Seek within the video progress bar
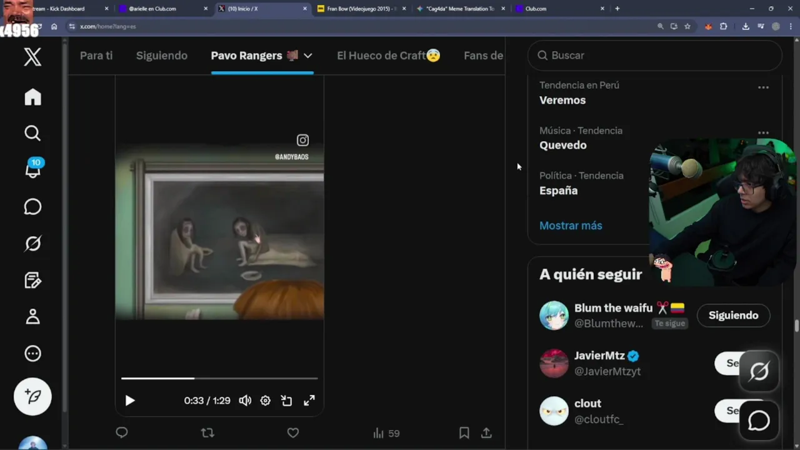 219,378
